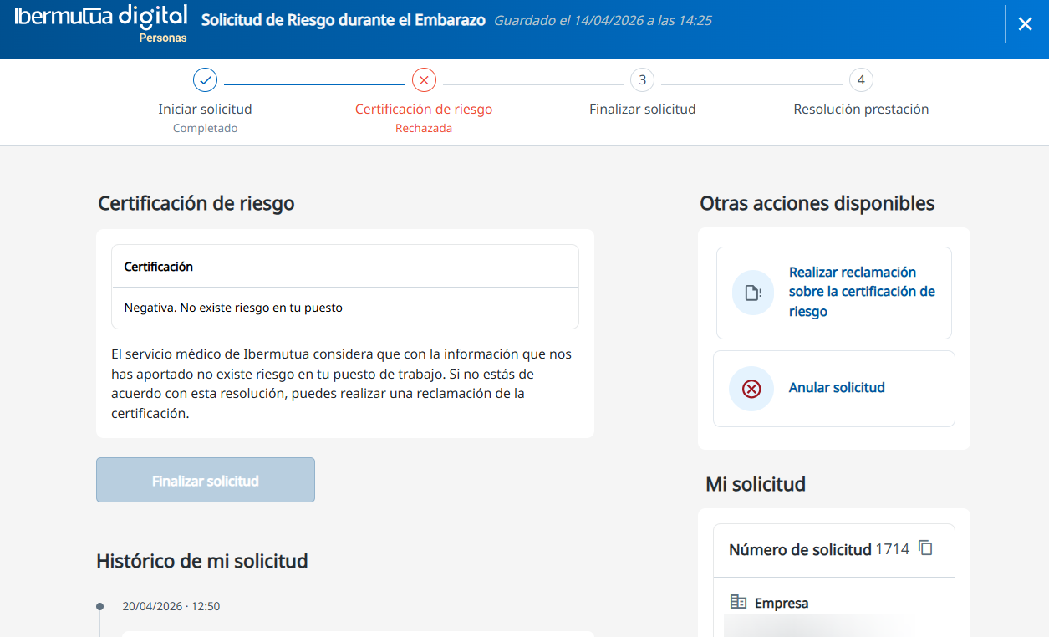
Task: Click the Empresa building icon
Action: [738, 602]
